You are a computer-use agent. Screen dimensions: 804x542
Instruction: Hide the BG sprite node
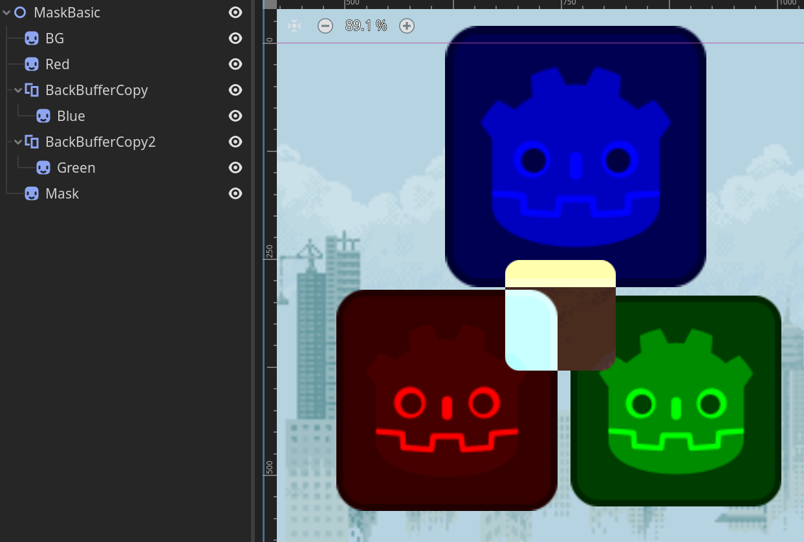tap(235, 38)
